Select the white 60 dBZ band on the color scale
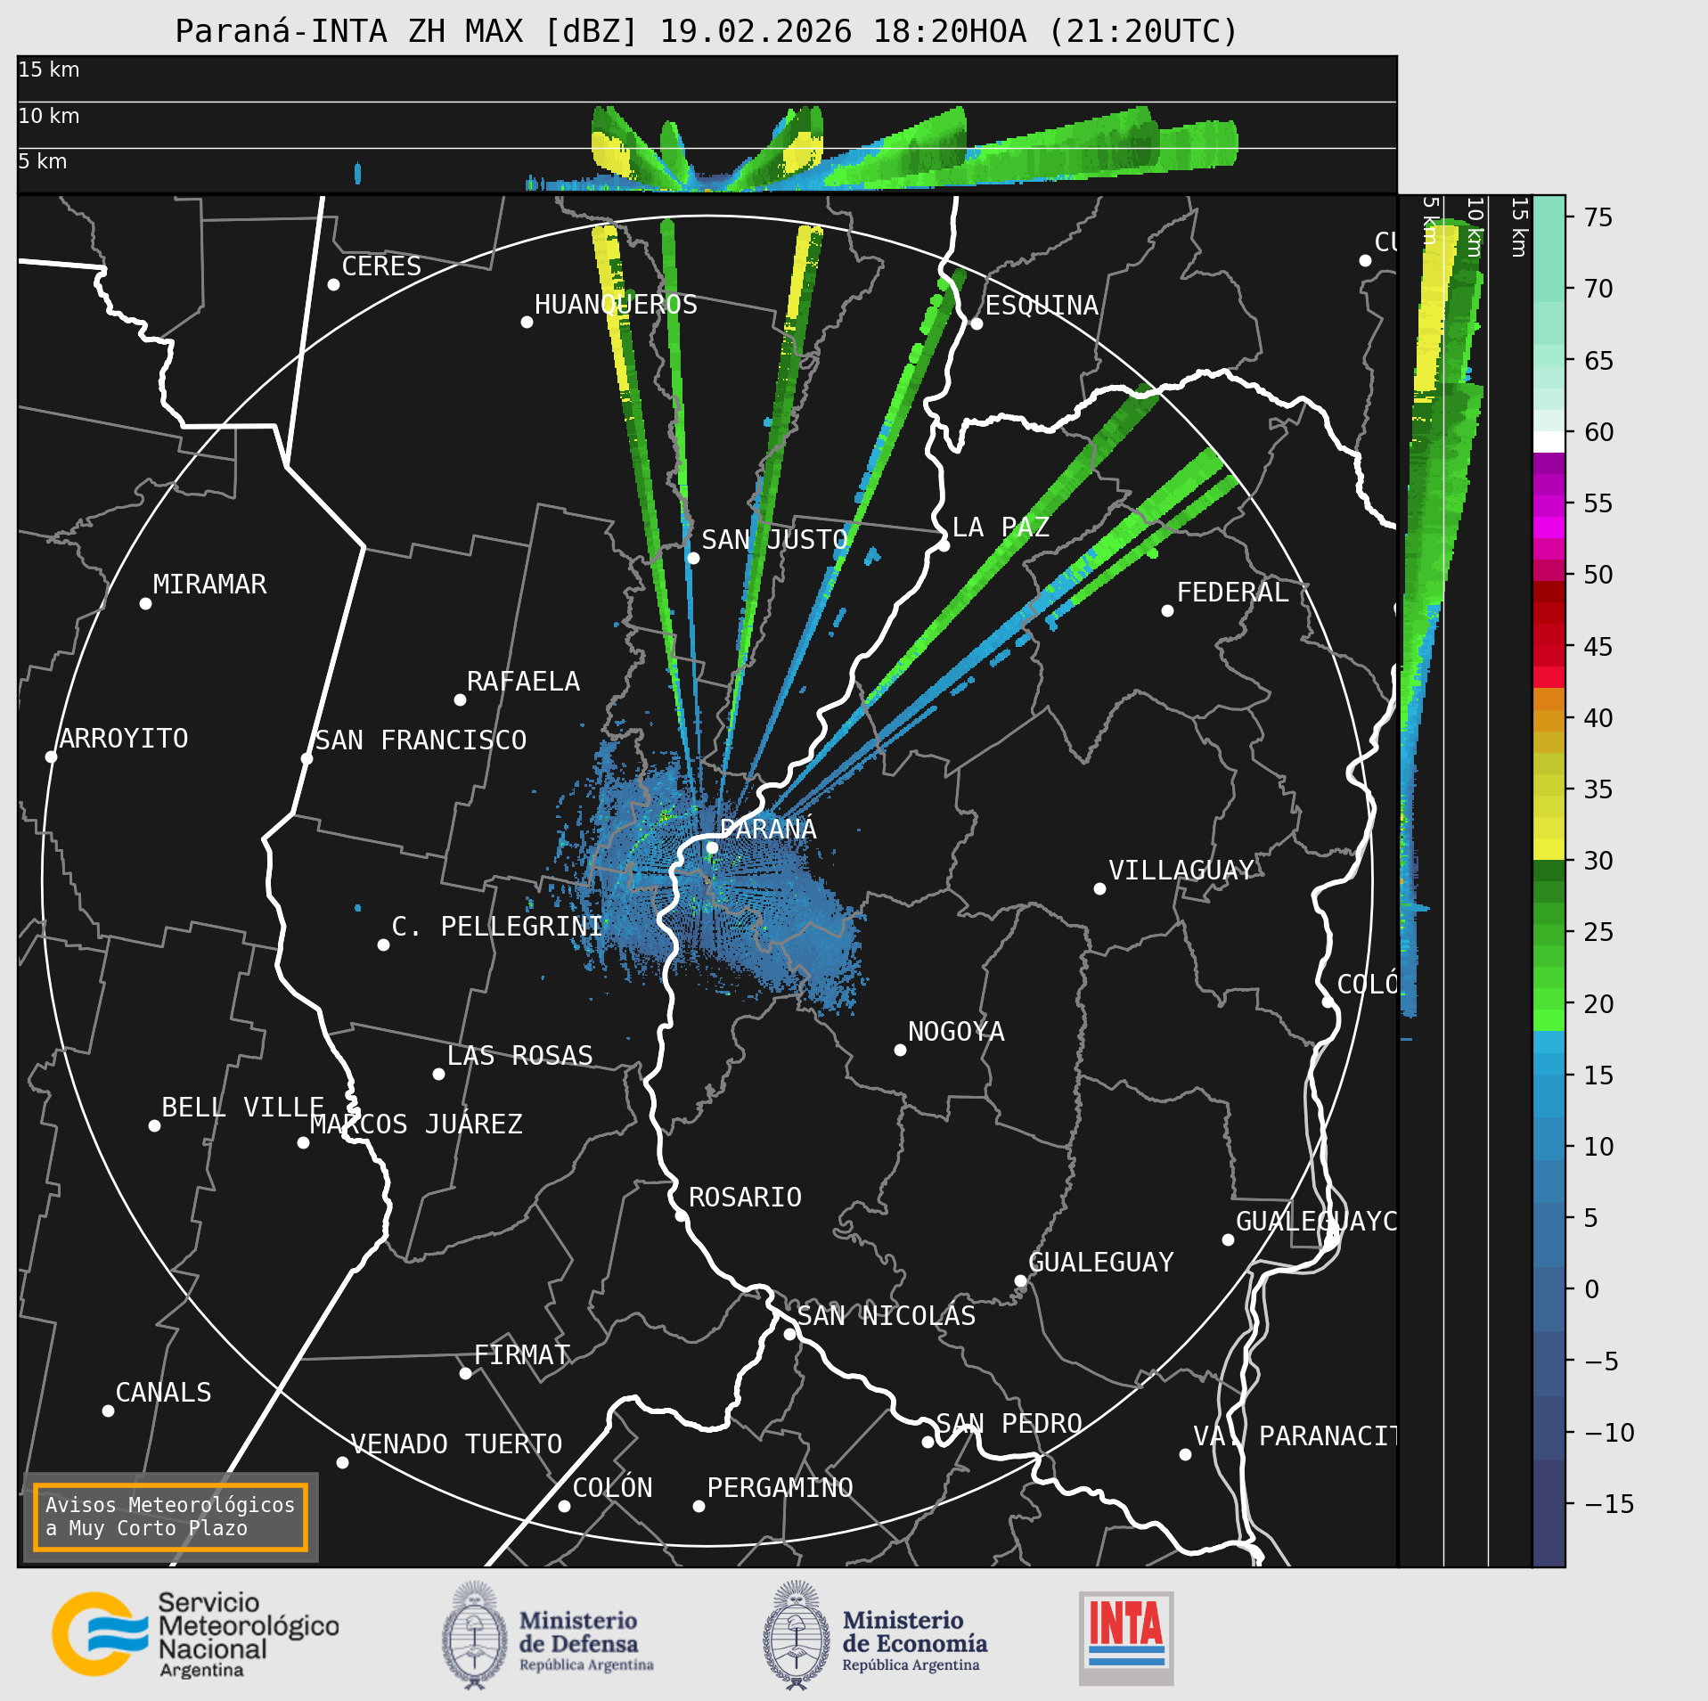The width and height of the screenshot is (1708, 1701). (x=1549, y=442)
